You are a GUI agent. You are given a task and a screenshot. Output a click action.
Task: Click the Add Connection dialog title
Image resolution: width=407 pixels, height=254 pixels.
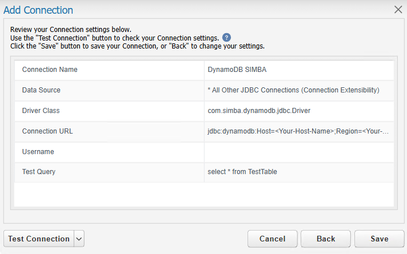pos(38,10)
